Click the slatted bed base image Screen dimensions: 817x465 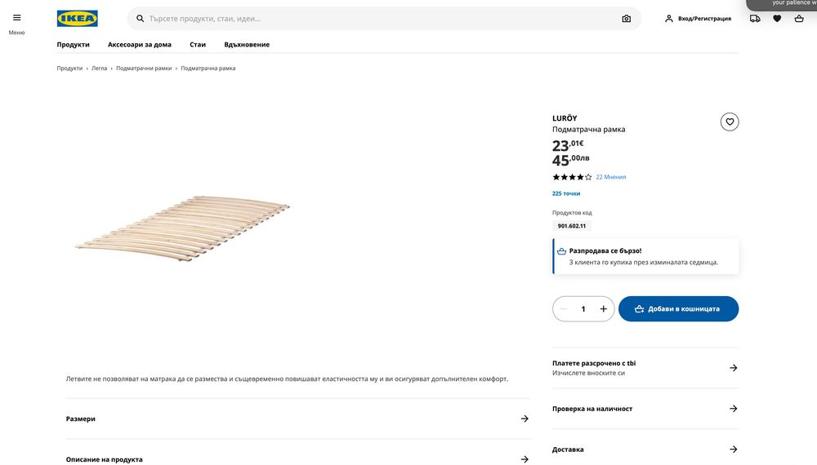tap(181, 223)
